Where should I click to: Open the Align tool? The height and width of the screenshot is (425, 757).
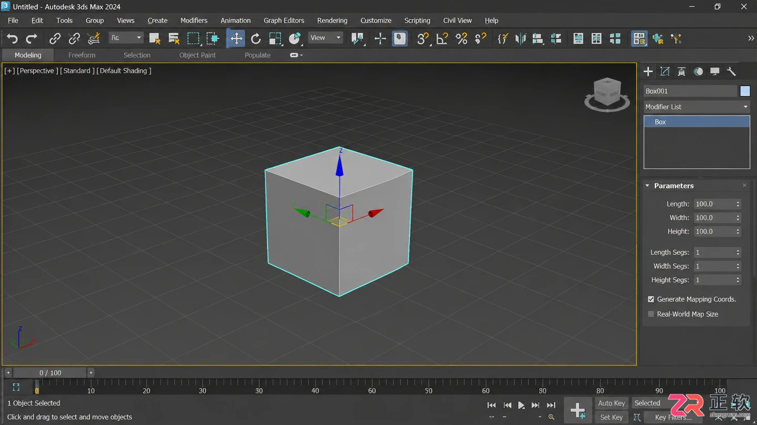(x=537, y=38)
